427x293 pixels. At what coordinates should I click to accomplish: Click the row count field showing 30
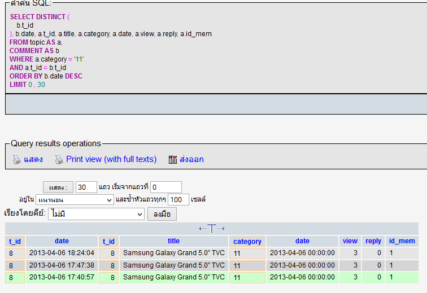point(86,187)
